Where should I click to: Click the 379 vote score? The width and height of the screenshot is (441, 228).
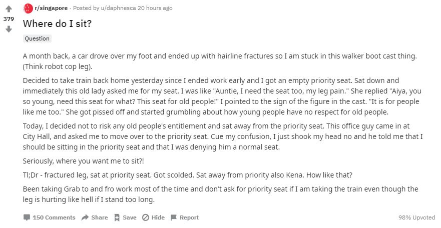click(9, 19)
